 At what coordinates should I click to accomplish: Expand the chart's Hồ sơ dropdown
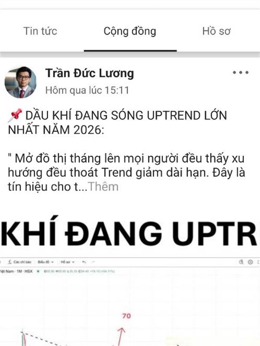tap(68, 262)
